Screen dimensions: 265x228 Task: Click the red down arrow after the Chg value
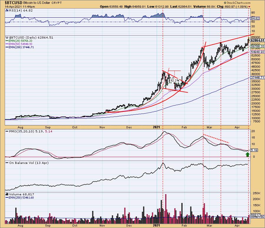249,7
